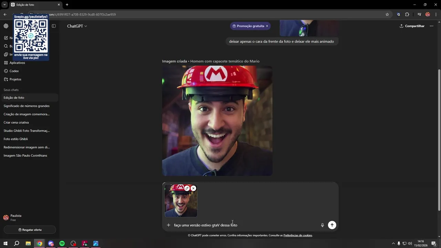Open the plus attach menu in composer

click(168, 225)
